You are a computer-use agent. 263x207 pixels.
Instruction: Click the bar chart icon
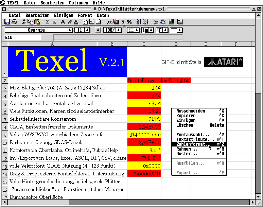[171, 22]
